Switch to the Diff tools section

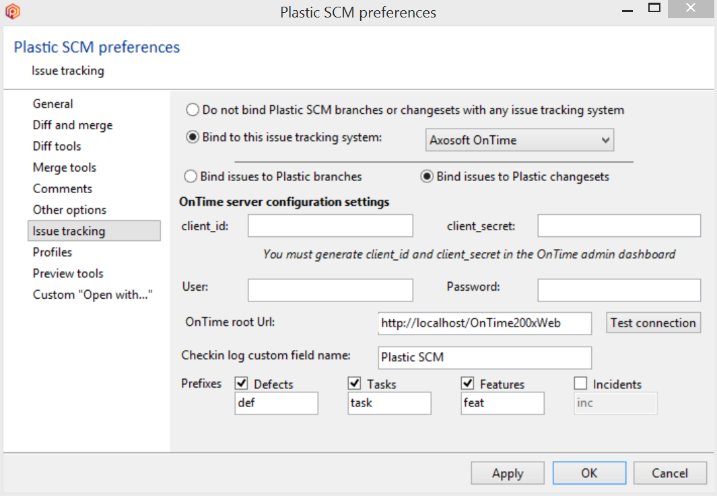57,146
